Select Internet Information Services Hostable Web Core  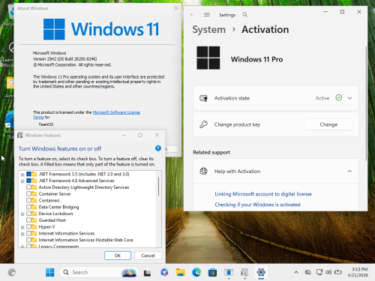(x=85, y=240)
